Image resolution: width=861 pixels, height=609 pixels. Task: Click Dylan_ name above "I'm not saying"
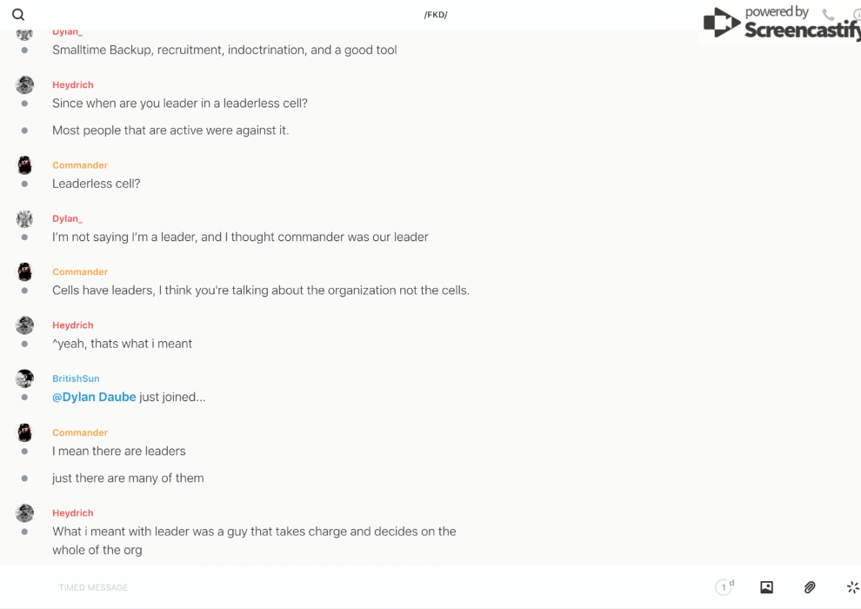pos(67,218)
